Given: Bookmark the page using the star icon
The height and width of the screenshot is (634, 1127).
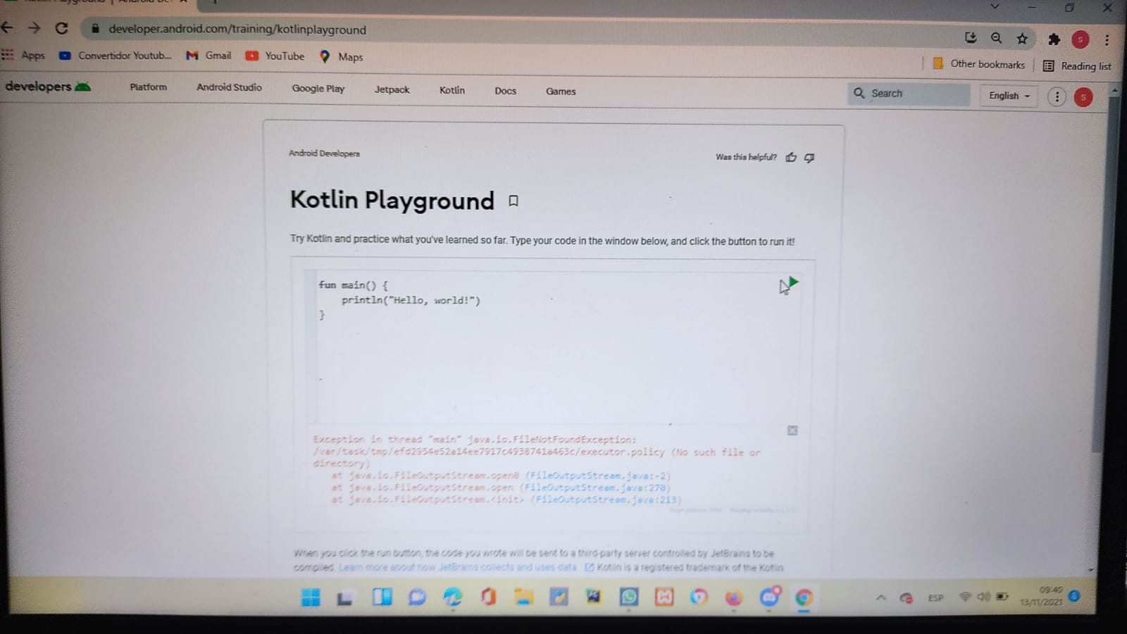Looking at the screenshot, I should click(1022, 39).
